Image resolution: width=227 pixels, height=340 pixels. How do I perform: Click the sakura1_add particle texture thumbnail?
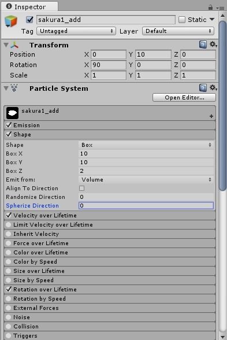point(12,113)
